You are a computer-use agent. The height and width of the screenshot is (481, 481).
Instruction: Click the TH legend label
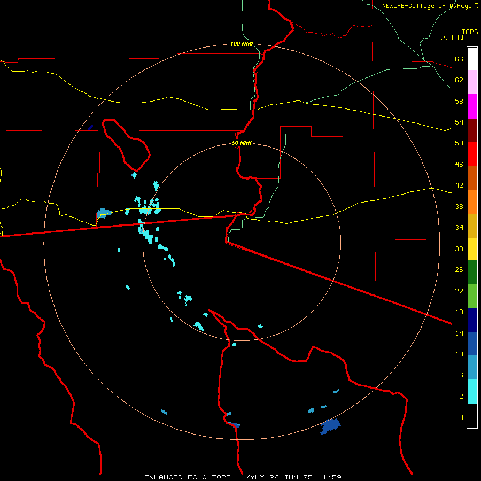coord(459,417)
